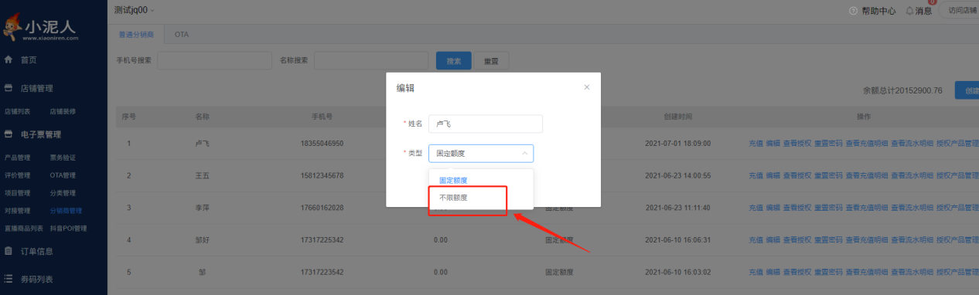This screenshot has height=295, width=979.
Task: Click the 订单信息 sidebar icon
Action: click(9, 251)
